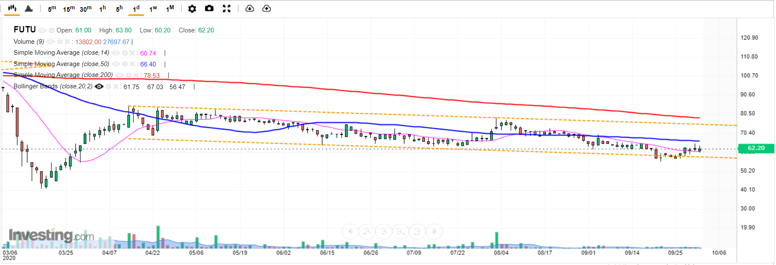776x265 pixels.
Task: Open SMA (close,200) settings gear
Action: tap(129, 75)
